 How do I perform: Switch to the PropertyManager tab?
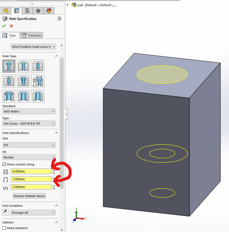17,11
